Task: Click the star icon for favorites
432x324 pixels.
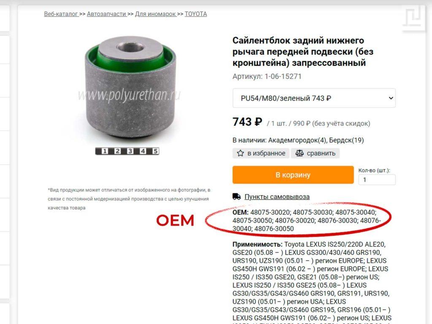Action: 240,153
